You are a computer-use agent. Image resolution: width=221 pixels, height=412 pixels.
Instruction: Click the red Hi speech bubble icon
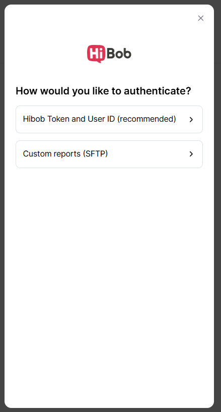click(x=96, y=54)
